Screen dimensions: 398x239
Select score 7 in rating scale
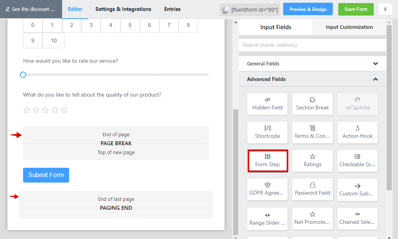point(169,25)
